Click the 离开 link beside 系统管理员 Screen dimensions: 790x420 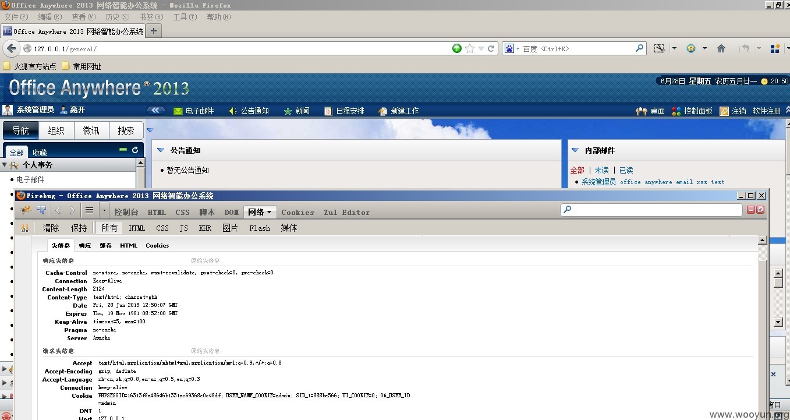77,110
